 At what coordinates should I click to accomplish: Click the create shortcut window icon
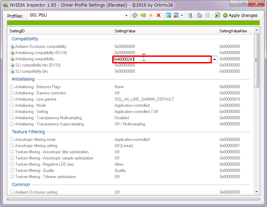217,15
